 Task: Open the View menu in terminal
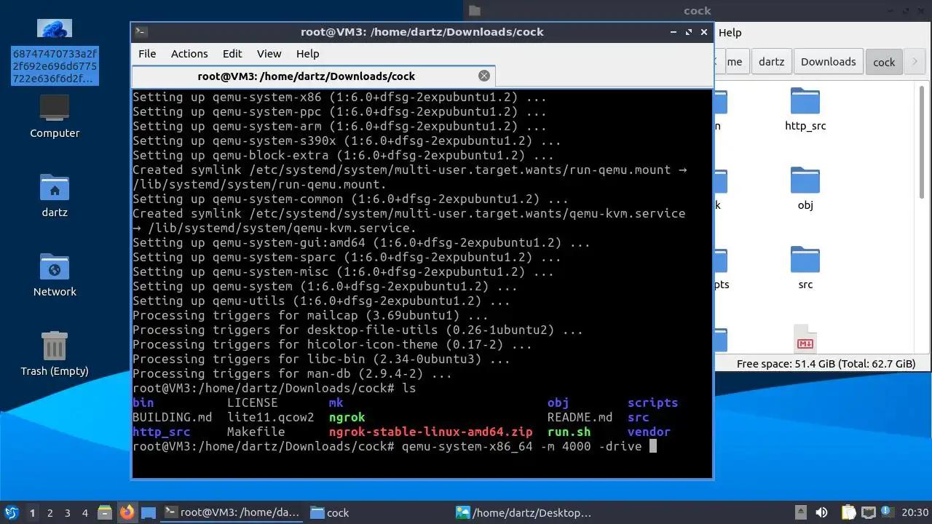[269, 54]
